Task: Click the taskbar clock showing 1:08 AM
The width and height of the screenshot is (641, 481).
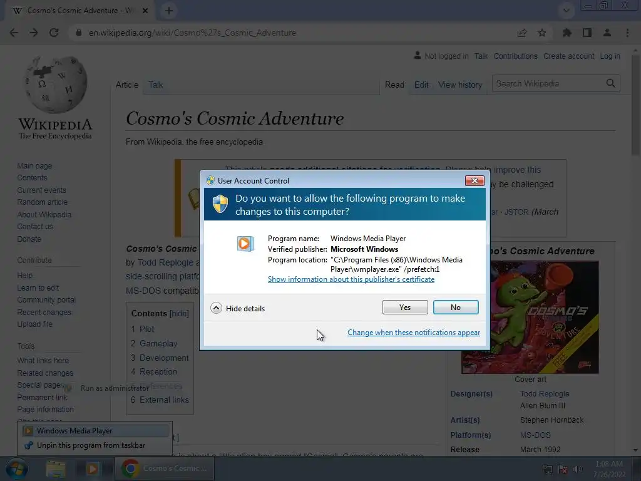Action: pyautogui.click(x=609, y=468)
